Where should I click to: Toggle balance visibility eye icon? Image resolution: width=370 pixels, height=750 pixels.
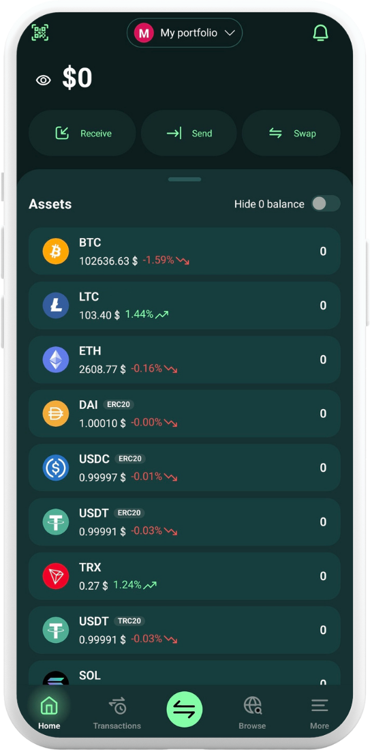44,80
